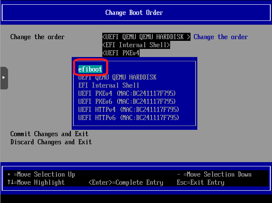This screenshot has height=203, width=272.
Task: Click the blue 'Change the order' help text
Action: (221, 37)
